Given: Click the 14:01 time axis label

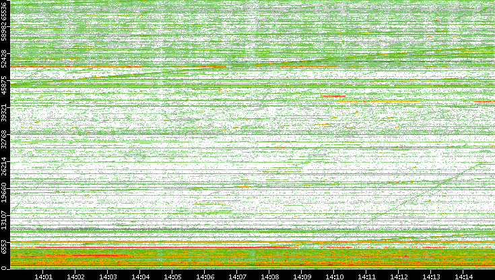Looking at the screenshot, I should tap(43, 277).
